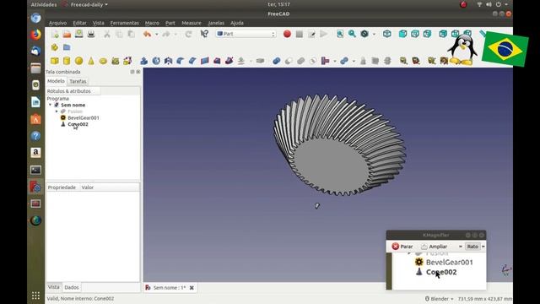The image size is (540, 304).
Task: Collapse the Sem nome document tree node
Action: [x=51, y=105]
